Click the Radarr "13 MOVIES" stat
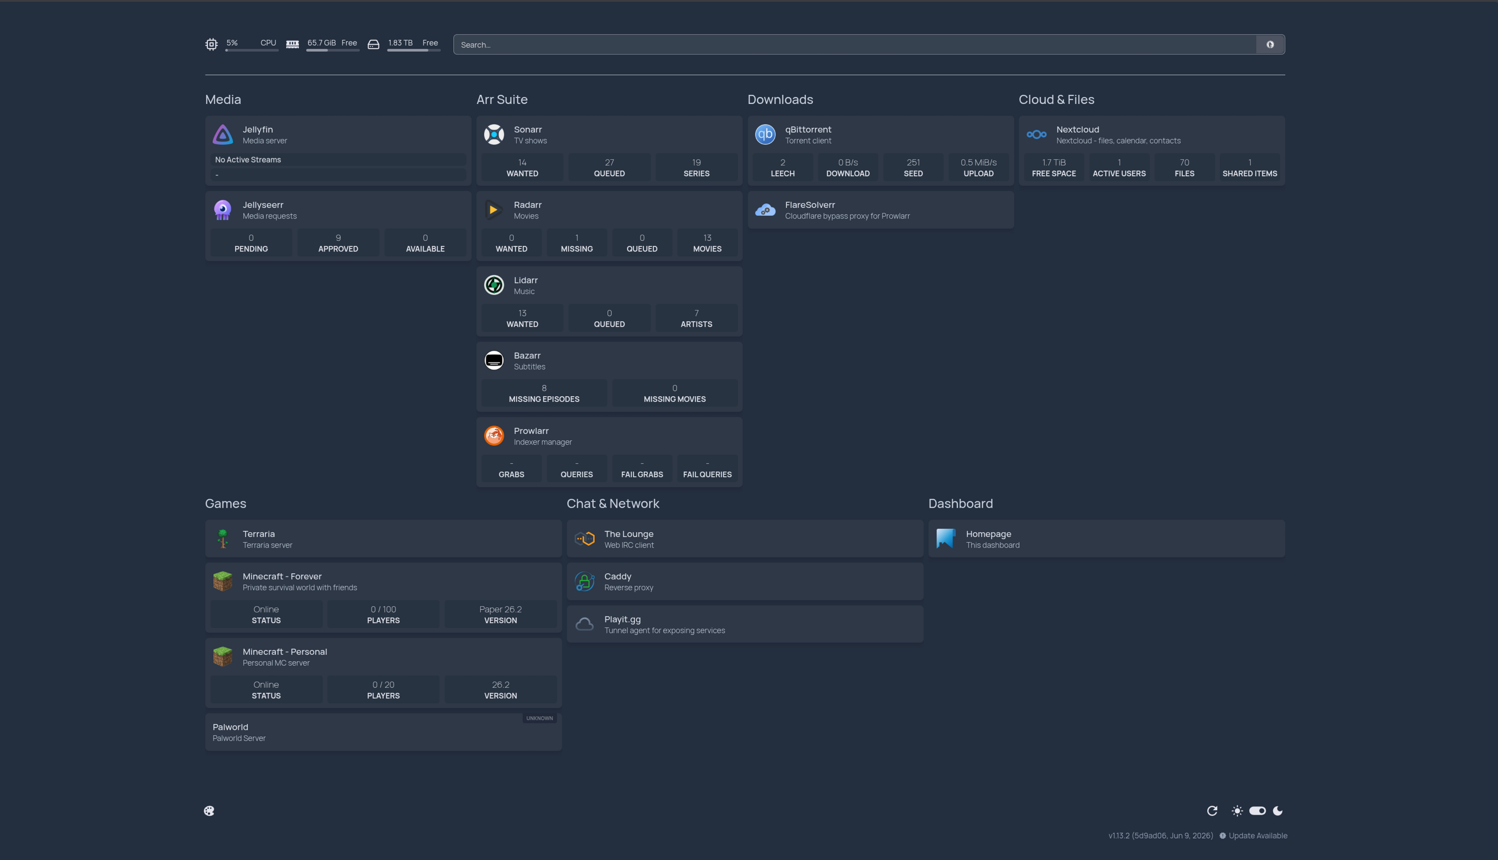The width and height of the screenshot is (1498, 860). point(707,243)
